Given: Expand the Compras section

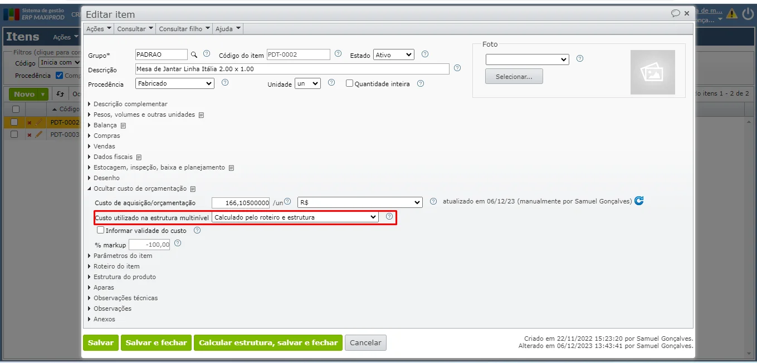Looking at the screenshot, I should pos(104,136).
